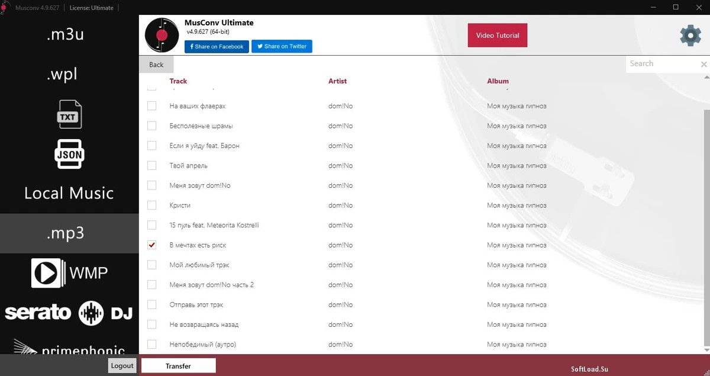Check the box for Меня зовут dom!No часть 2
Screen dimensions: 710x376
[x=152, y=285]
